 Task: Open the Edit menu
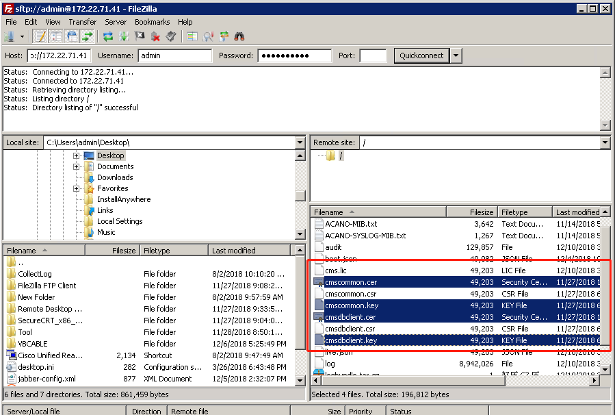31,22
